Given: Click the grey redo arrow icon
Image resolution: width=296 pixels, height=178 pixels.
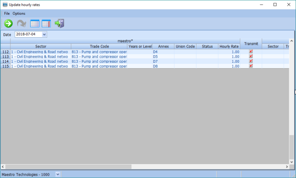Looking at the screenshot, I should click(22, 24).
